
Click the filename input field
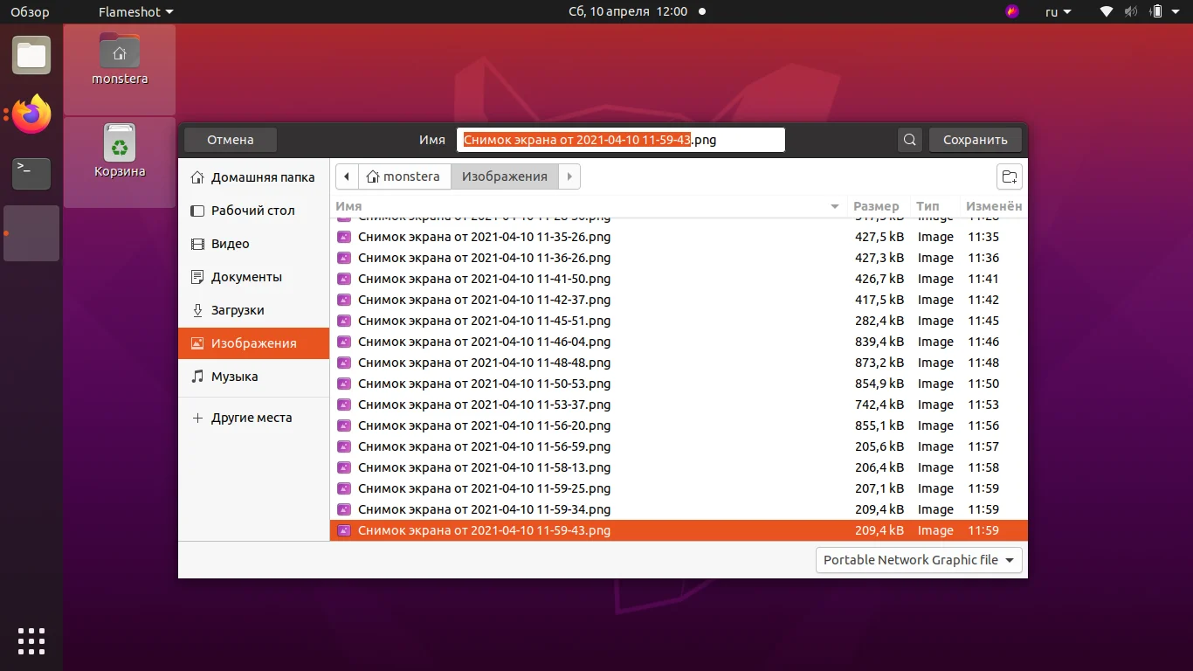[x=620, y=139]
